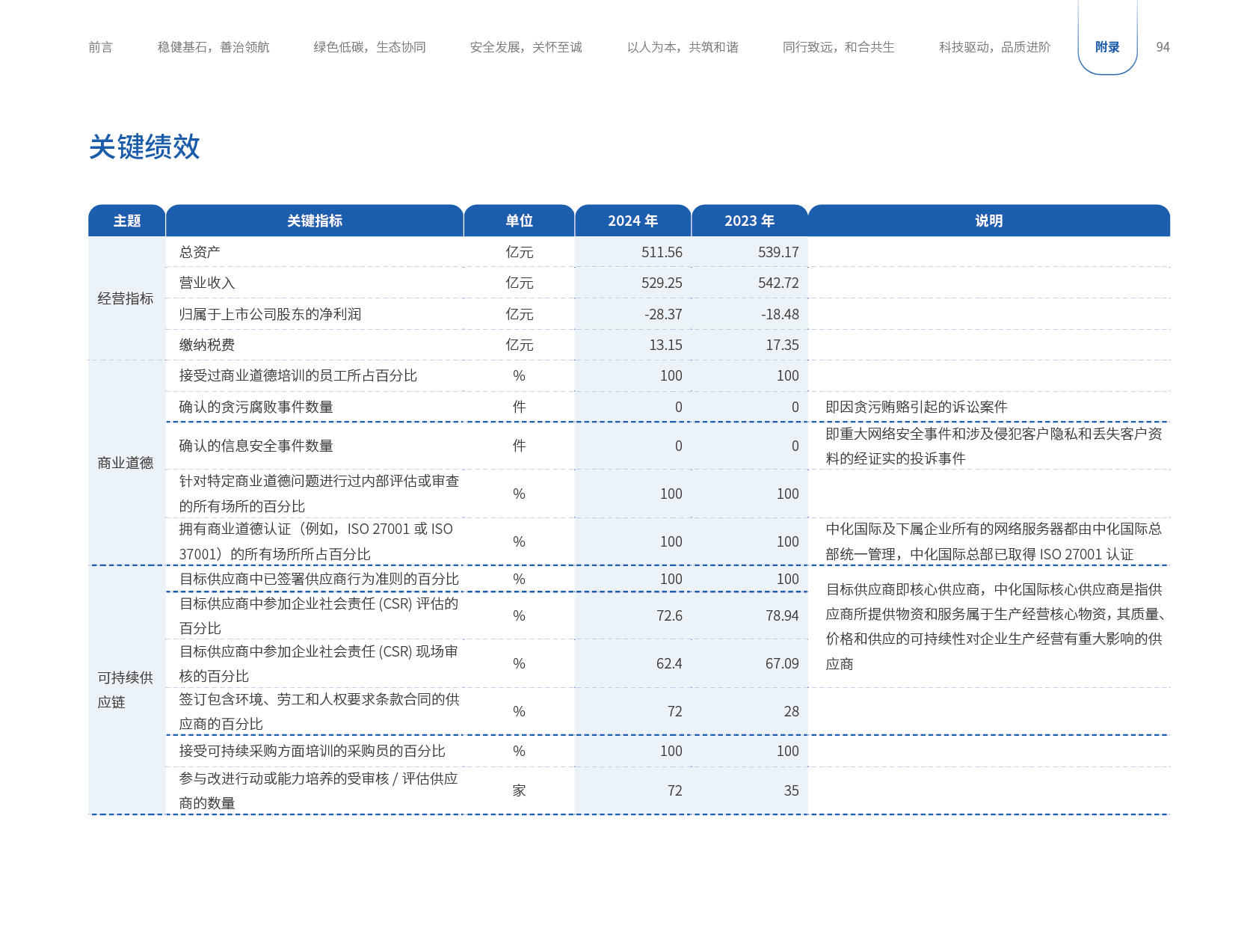Jump to 安全发展，关怀至诚 chapter
Screen dimensions: 1259x928
point(526,47)
